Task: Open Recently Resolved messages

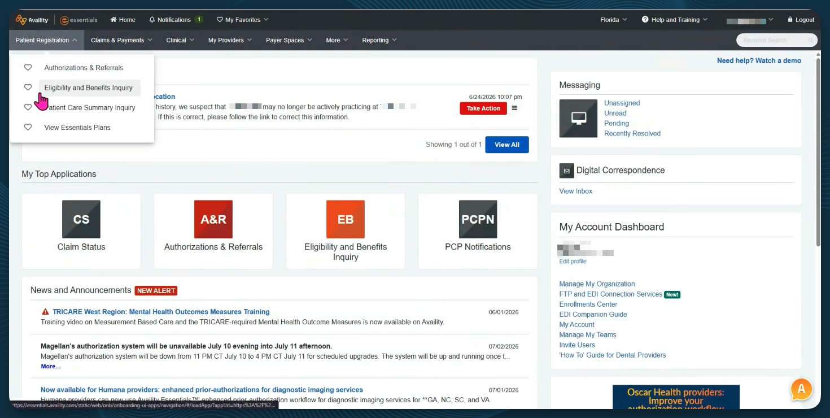Action: coord(632,133)
